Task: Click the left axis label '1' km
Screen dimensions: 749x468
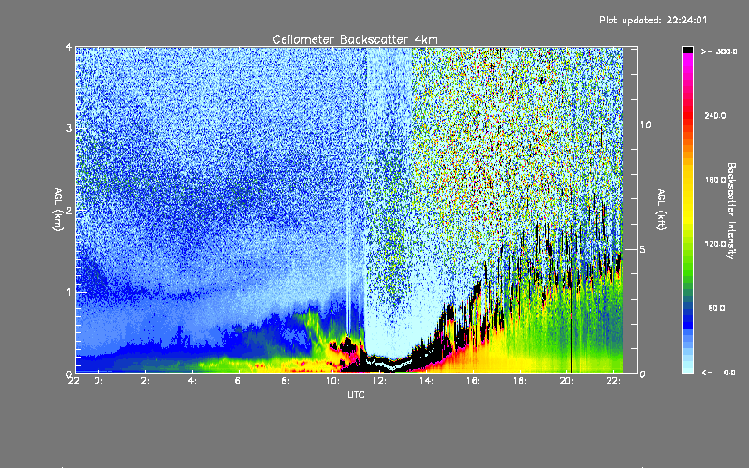Action: (x=69, y=292)
